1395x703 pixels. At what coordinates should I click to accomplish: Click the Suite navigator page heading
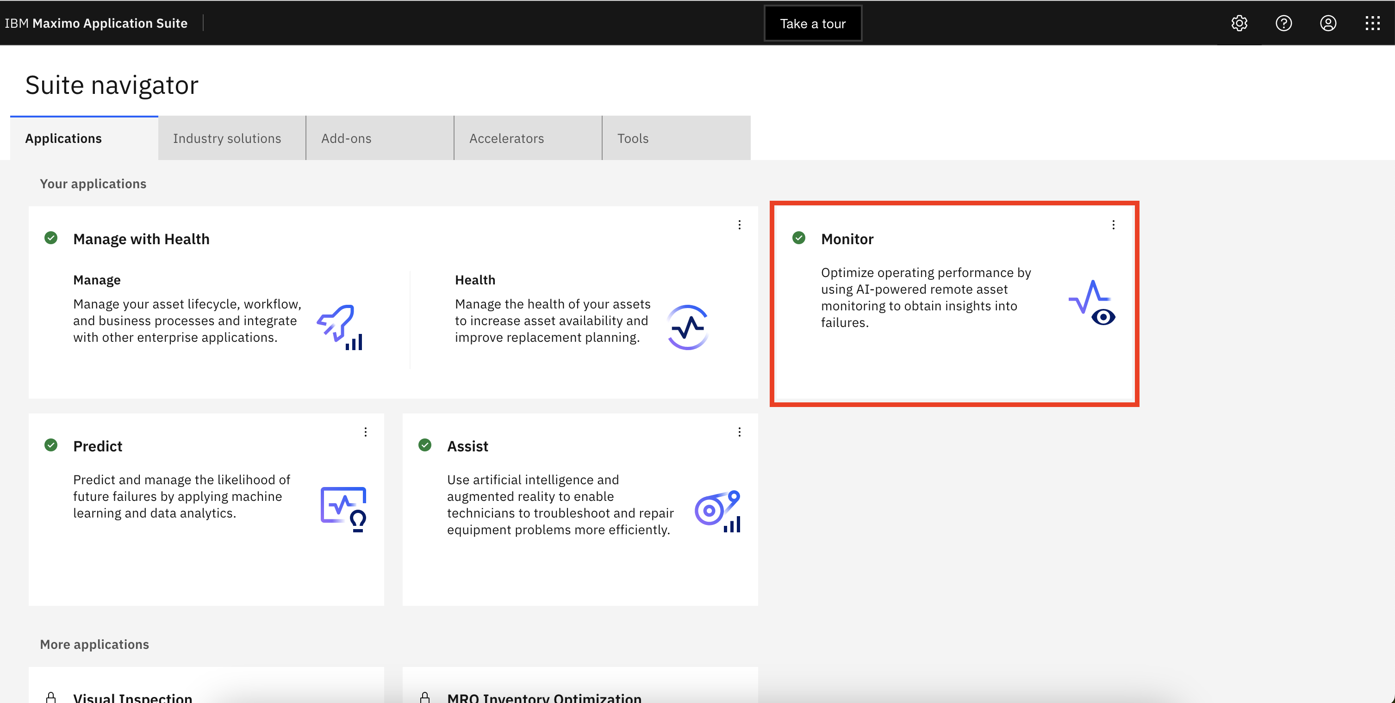coord(112,86)
